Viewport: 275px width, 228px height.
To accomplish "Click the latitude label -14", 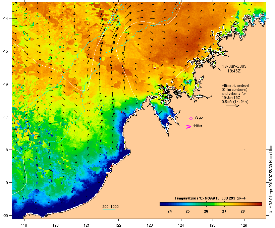I will [5, 18].
